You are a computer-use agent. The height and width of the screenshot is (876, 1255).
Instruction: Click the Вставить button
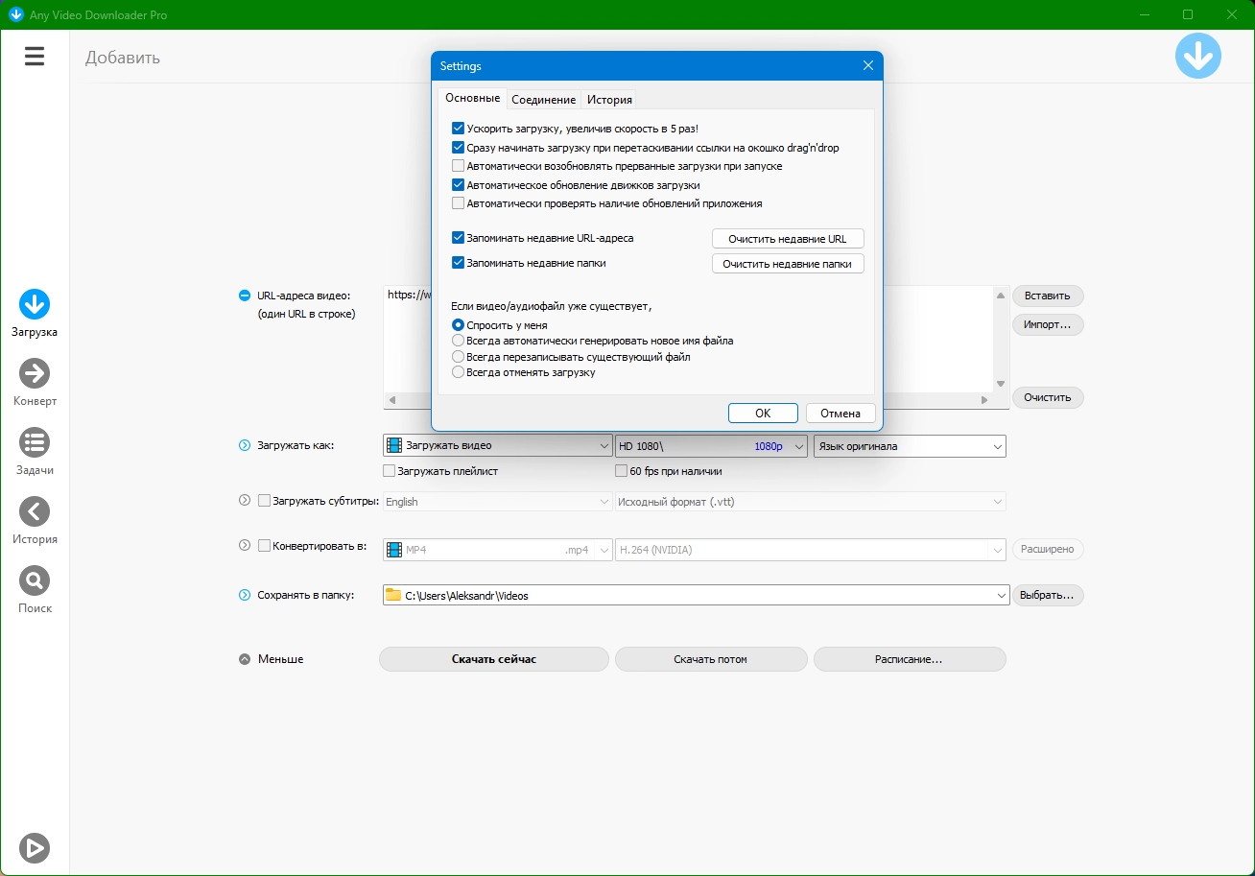coord(1048,296)
